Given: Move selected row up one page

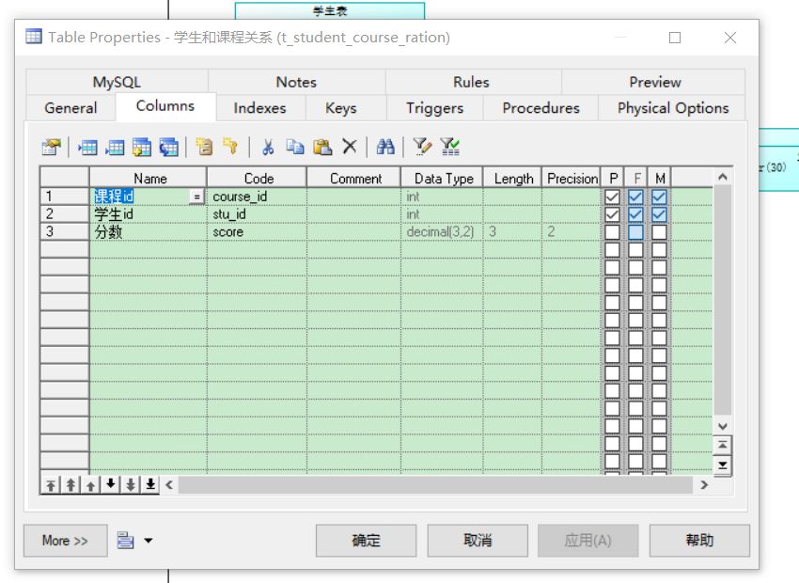Looking at the screenshot, I should (x=70, y=485).
